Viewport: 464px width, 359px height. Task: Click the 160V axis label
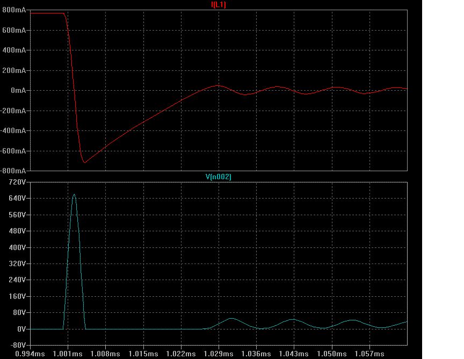pos(18,296)
